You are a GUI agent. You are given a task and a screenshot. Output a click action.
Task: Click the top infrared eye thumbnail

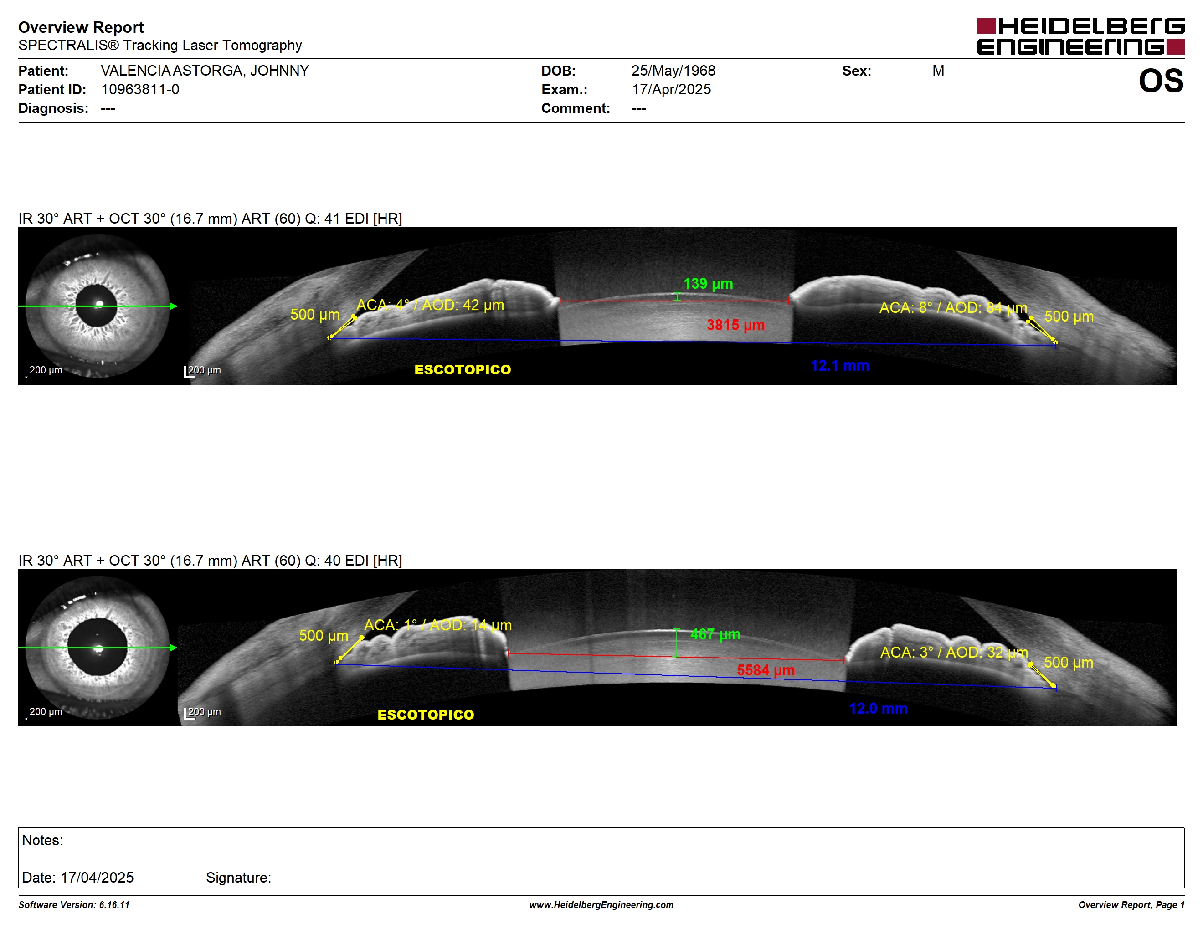click(x=98, y=306)
